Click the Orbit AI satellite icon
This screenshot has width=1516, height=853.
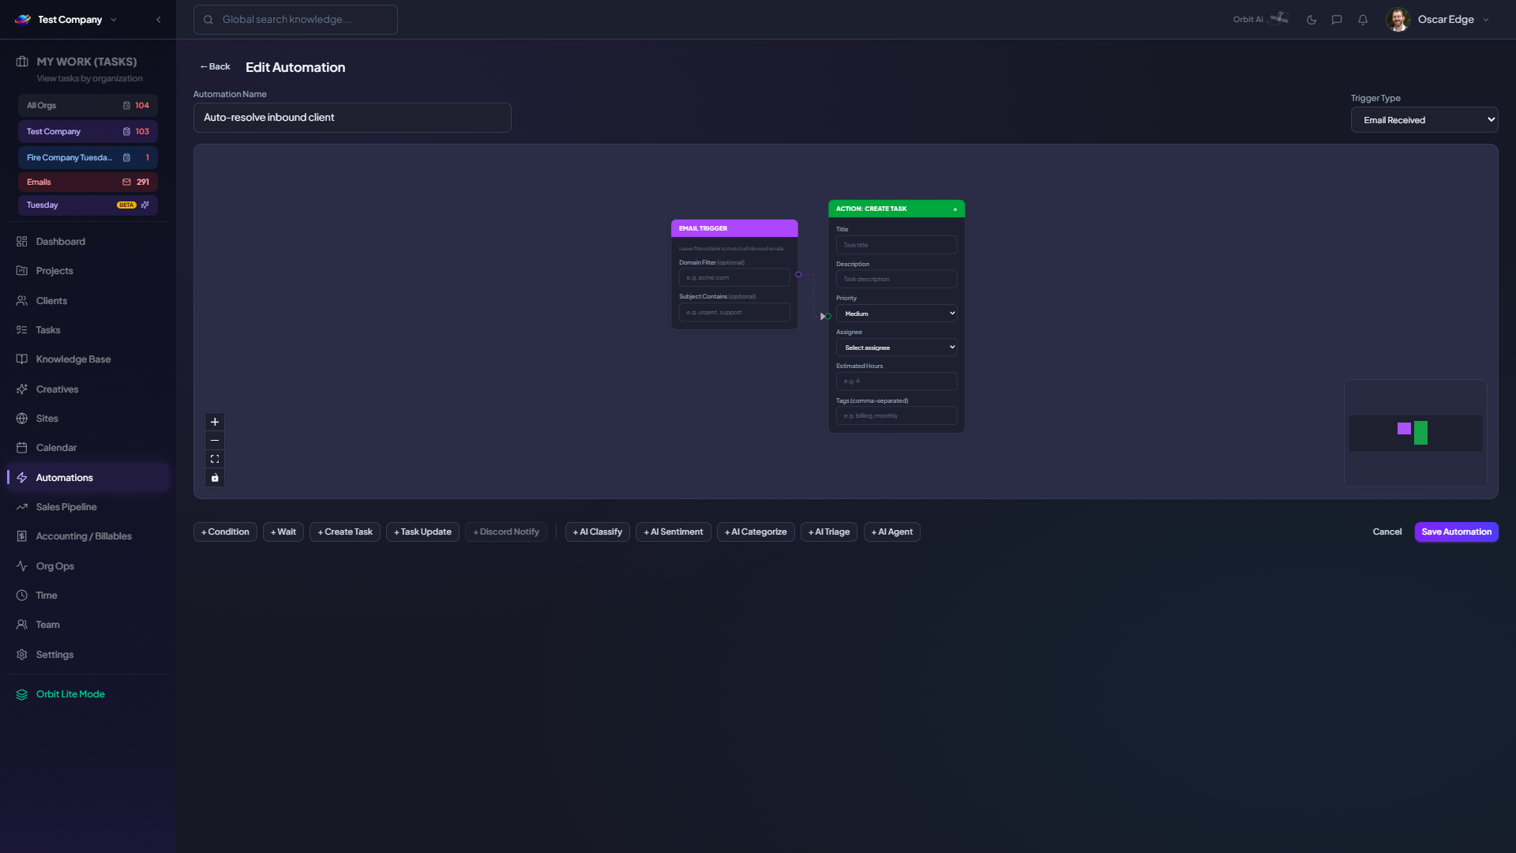pyautogui.click(x=1279, y=19)
